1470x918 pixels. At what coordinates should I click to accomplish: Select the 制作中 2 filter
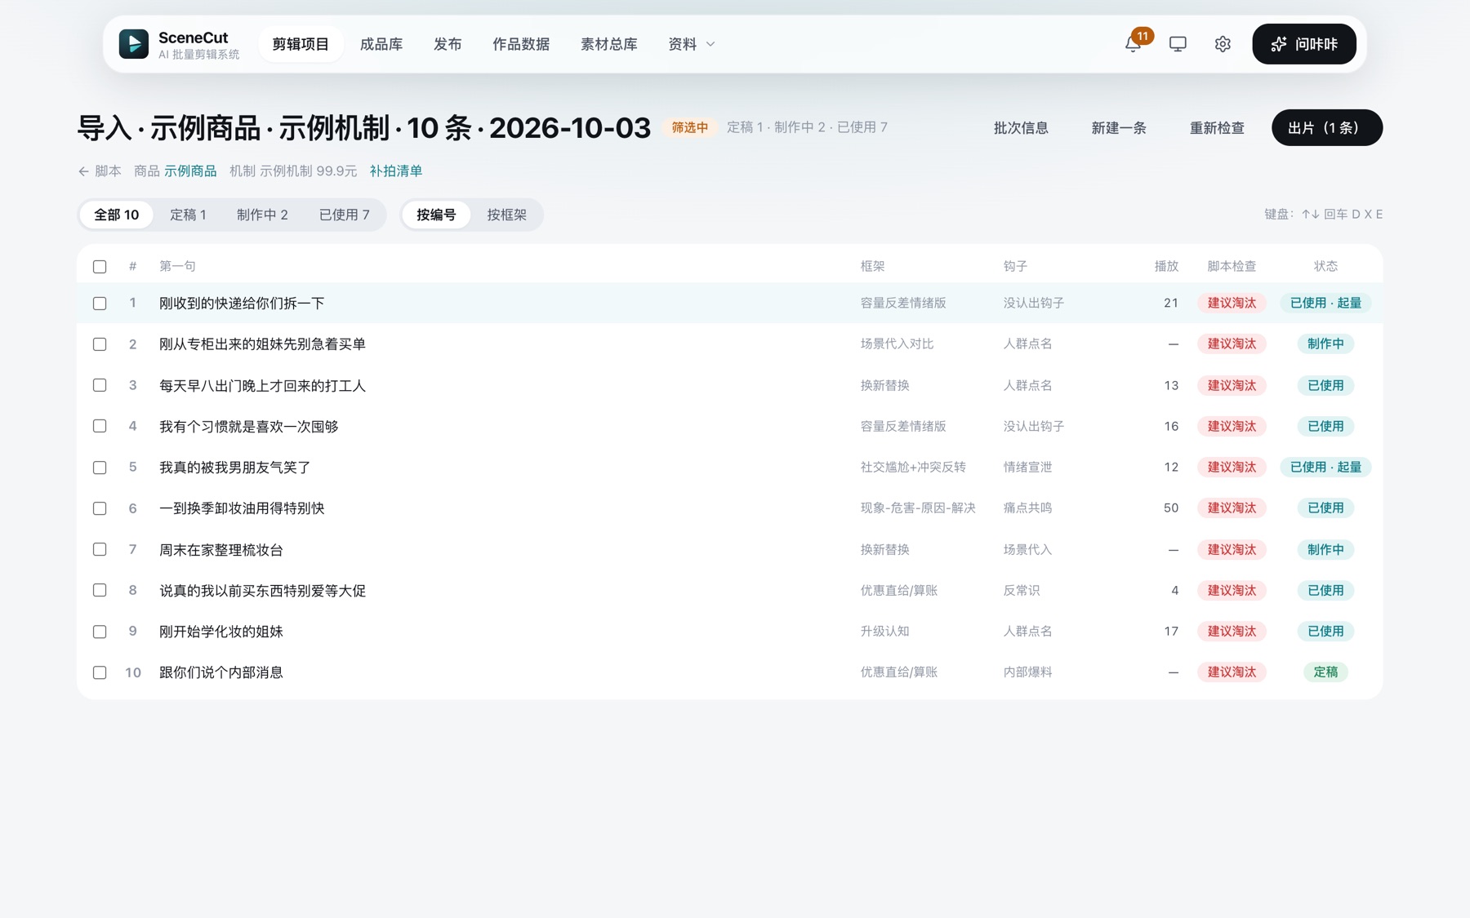[x=262, y=215]
